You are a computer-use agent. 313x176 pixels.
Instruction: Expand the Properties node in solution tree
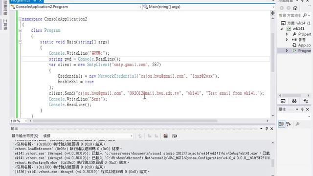click(287, 34)
